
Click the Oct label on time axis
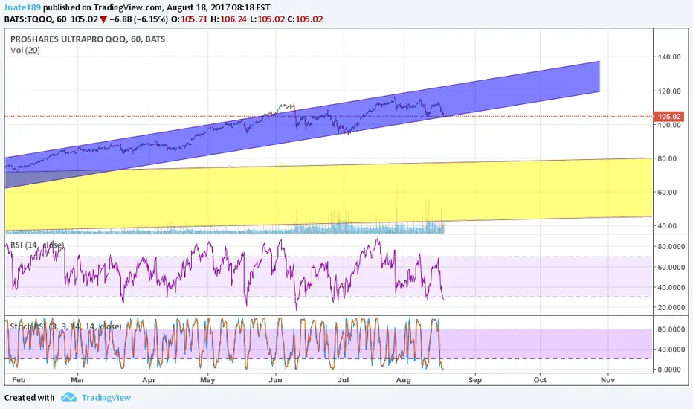540,380
